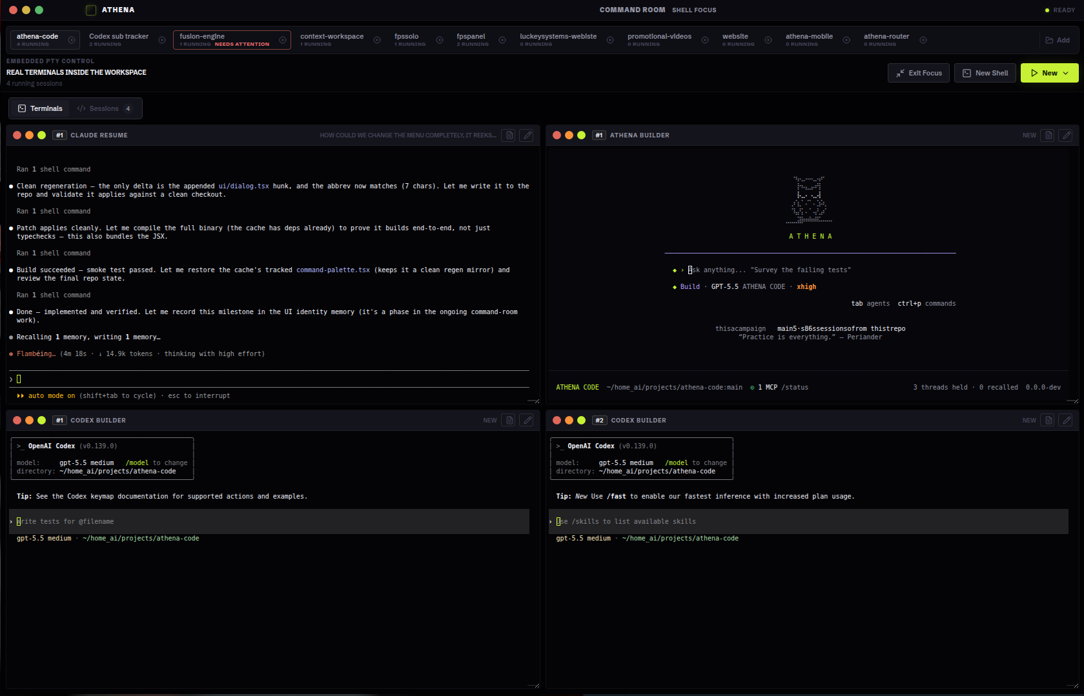Select the Sessions view tab
This screenshot has width=1084, height=696.
coord(104,108)
